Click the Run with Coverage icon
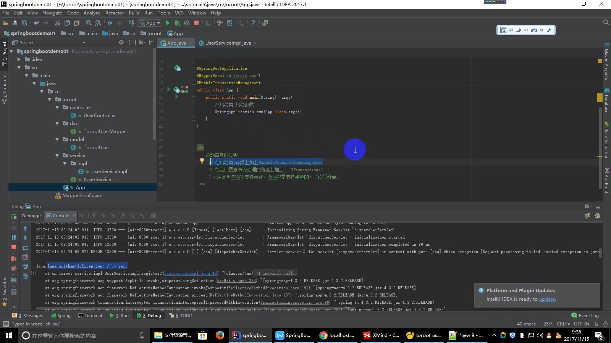 (x=187, y=23)
